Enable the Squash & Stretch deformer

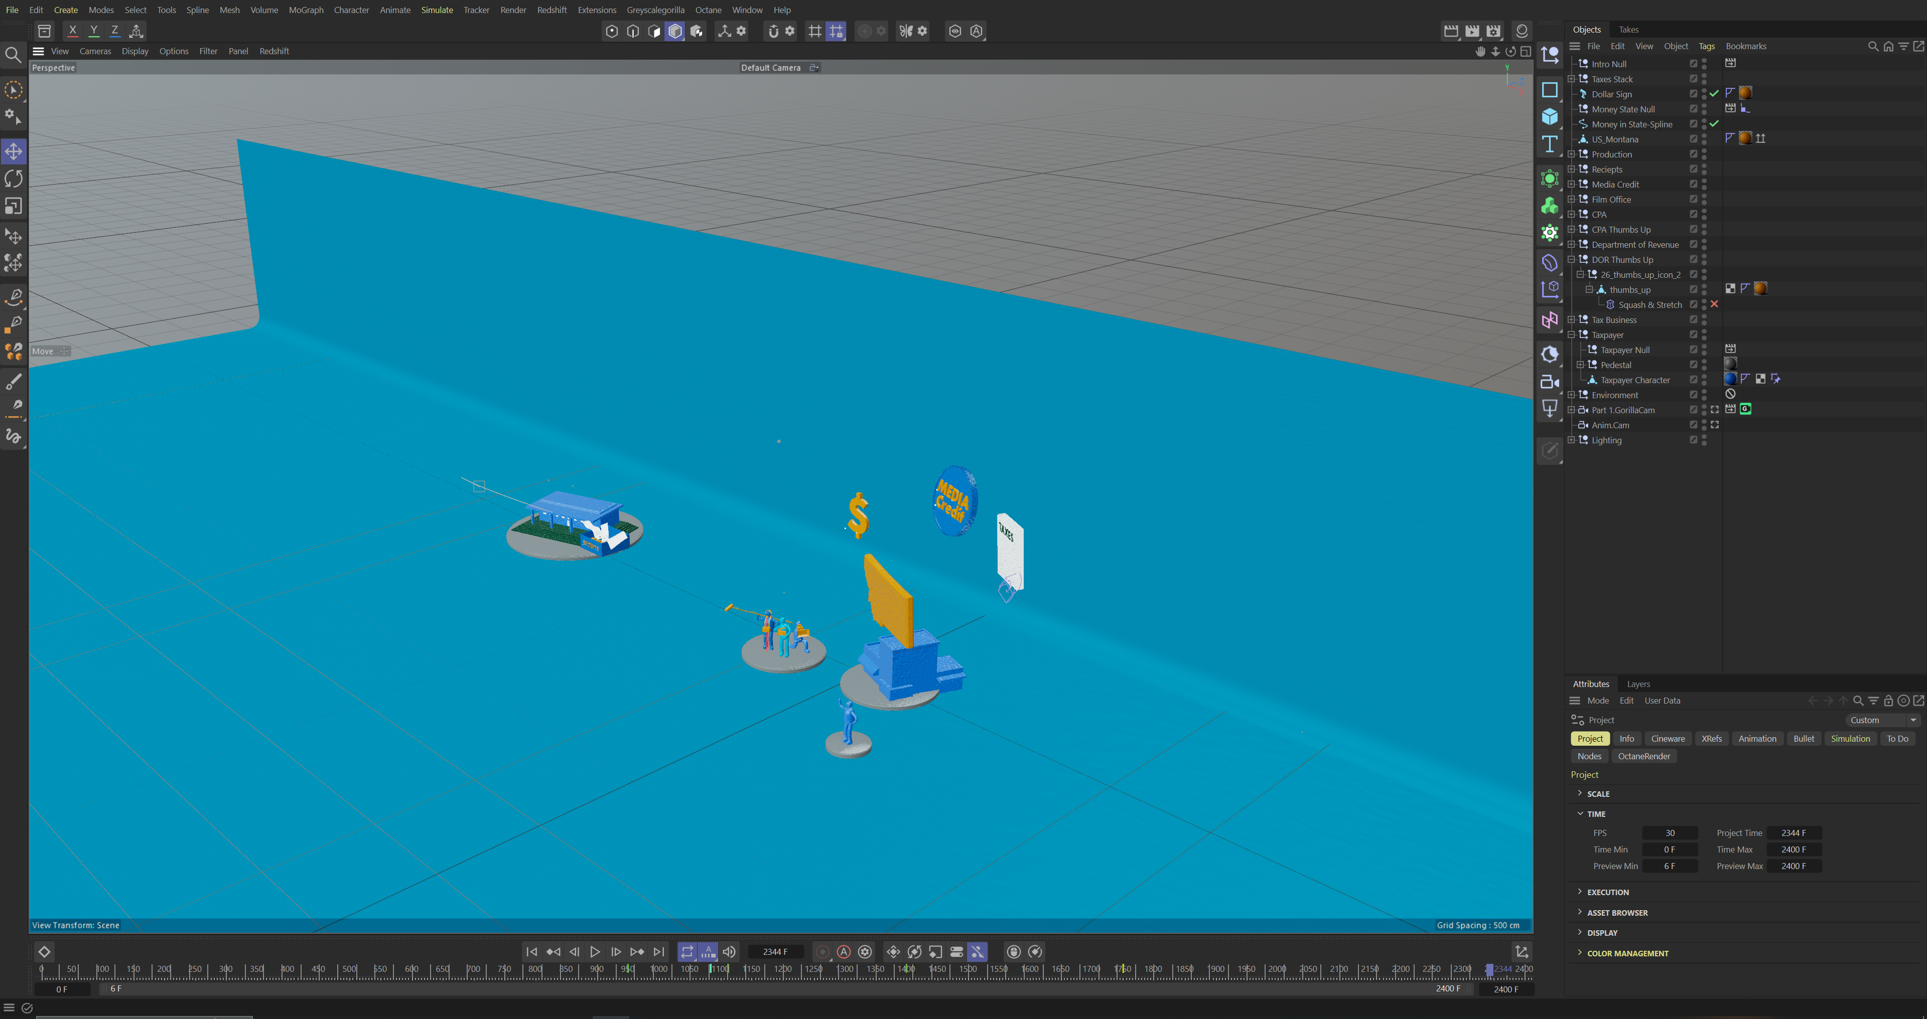click(x=1714, y=304)
